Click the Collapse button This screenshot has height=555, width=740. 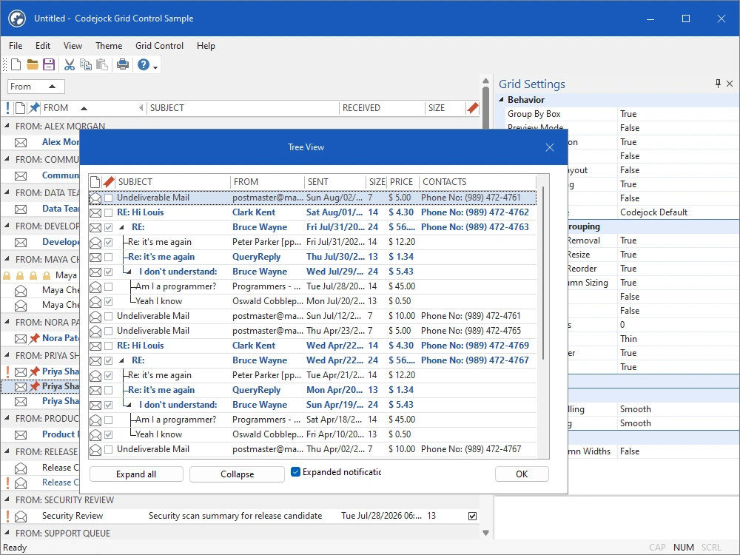click(238, 474)
